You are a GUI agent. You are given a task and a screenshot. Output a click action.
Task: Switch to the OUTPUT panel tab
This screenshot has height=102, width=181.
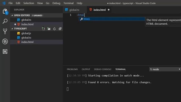tap(86, 69)
